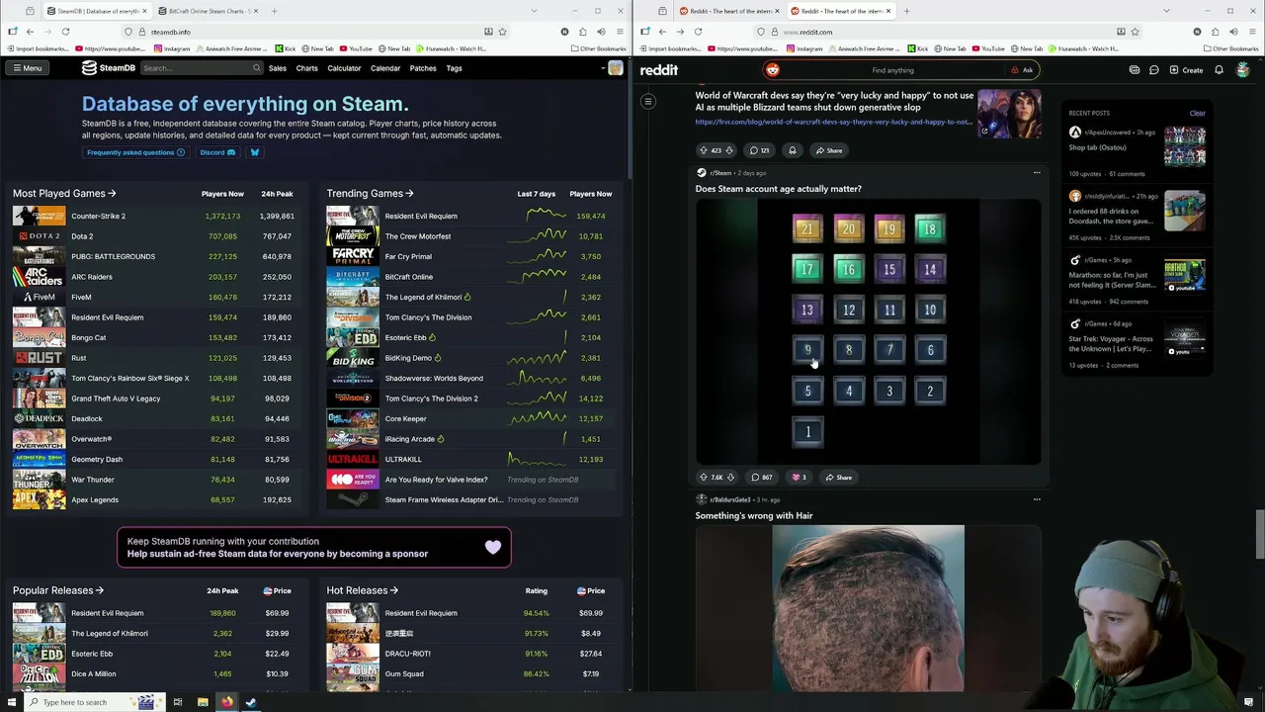1265x712 pixels.
Task: Bookmark steamdb.info with star icon
Action: [x=502, y=32]
